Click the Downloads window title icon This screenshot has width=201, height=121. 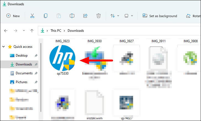click(4, 4)
